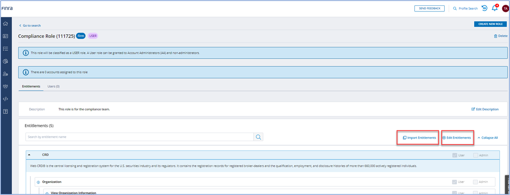Screen dimensions: 510x195
Task: Toggle the CRD User checkbox
Action: pyautogui.click(x=454, y=155)
